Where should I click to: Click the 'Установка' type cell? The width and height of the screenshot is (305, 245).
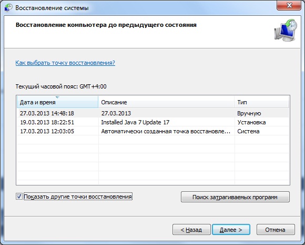pos(251,122)
